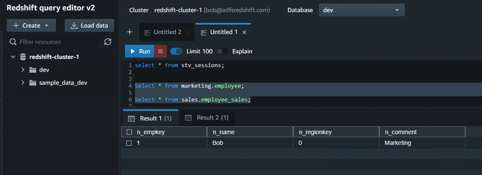The width and height of the screenshot is (482, 175).
Task: Click the red stop query button
Action: pyautogui.click(x=161, y=51)
